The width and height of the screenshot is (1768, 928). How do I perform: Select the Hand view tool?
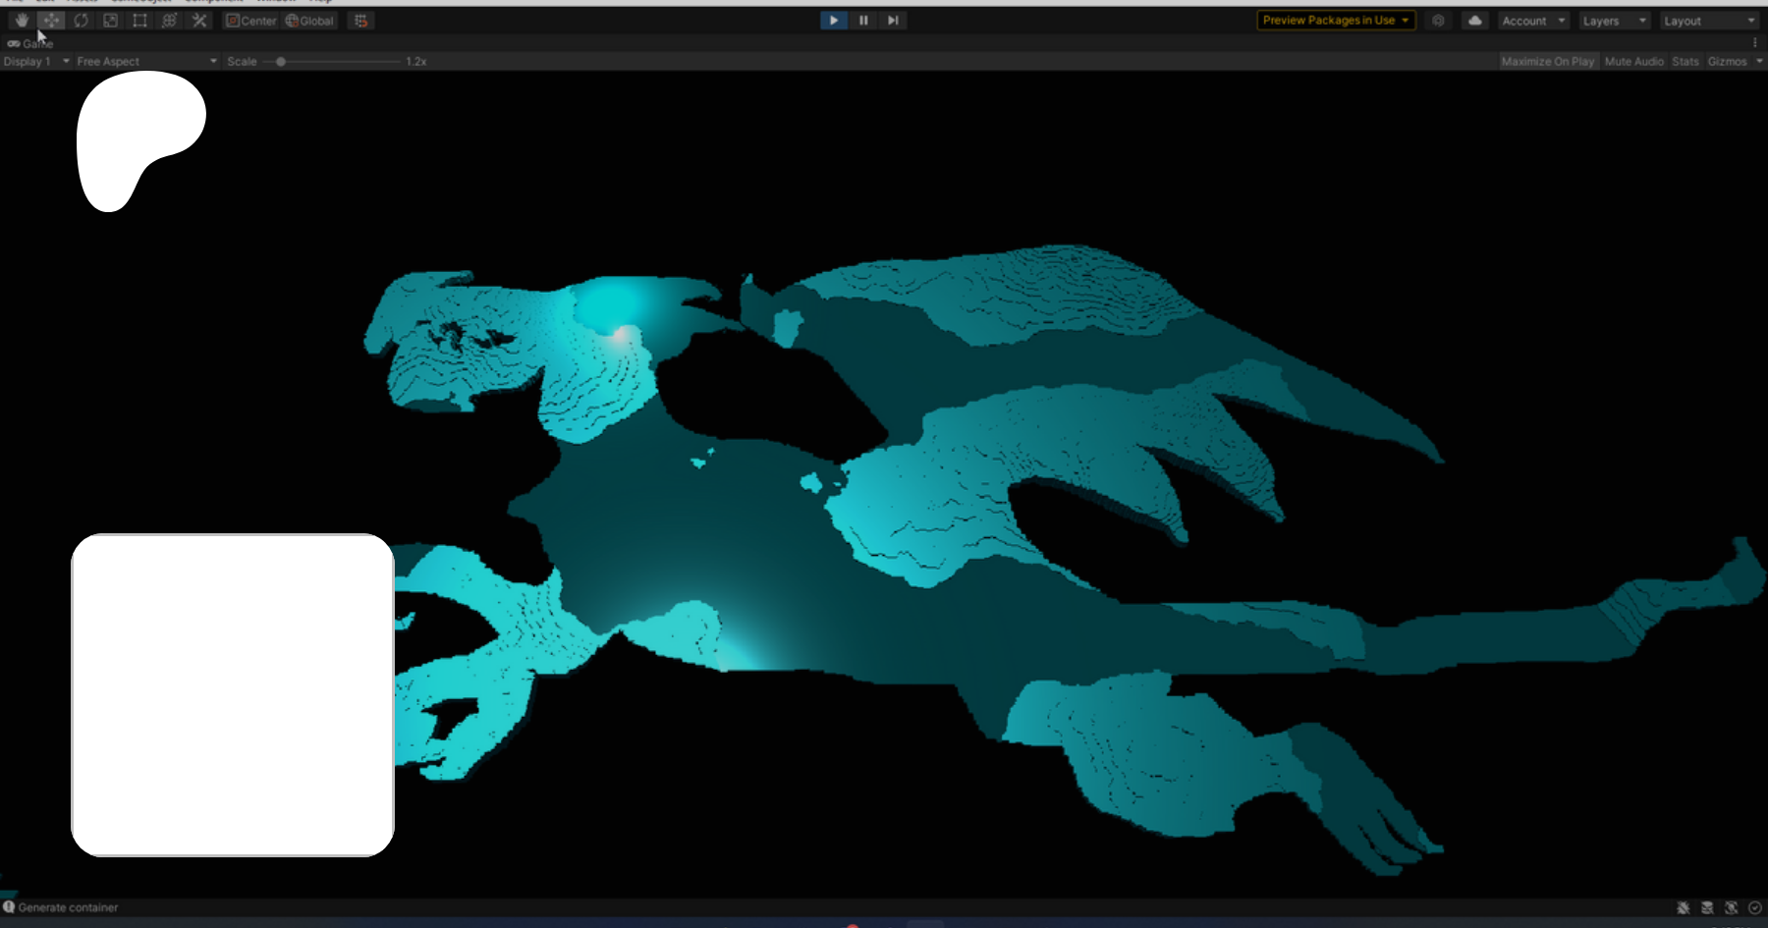(22, 21)
